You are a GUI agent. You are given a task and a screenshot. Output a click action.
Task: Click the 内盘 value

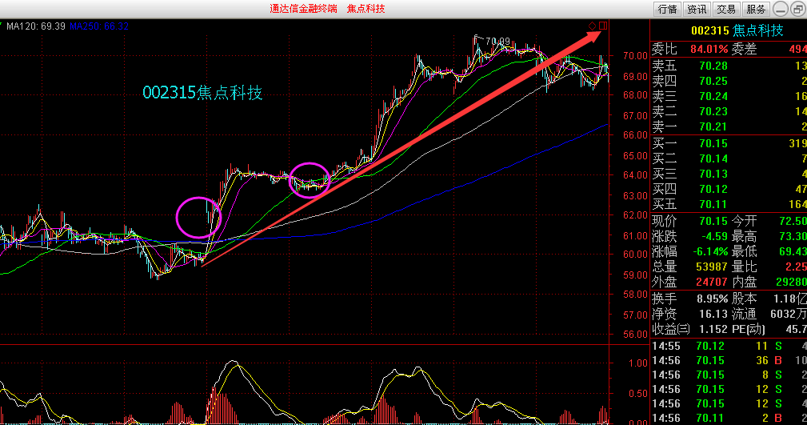click(791, 283)
